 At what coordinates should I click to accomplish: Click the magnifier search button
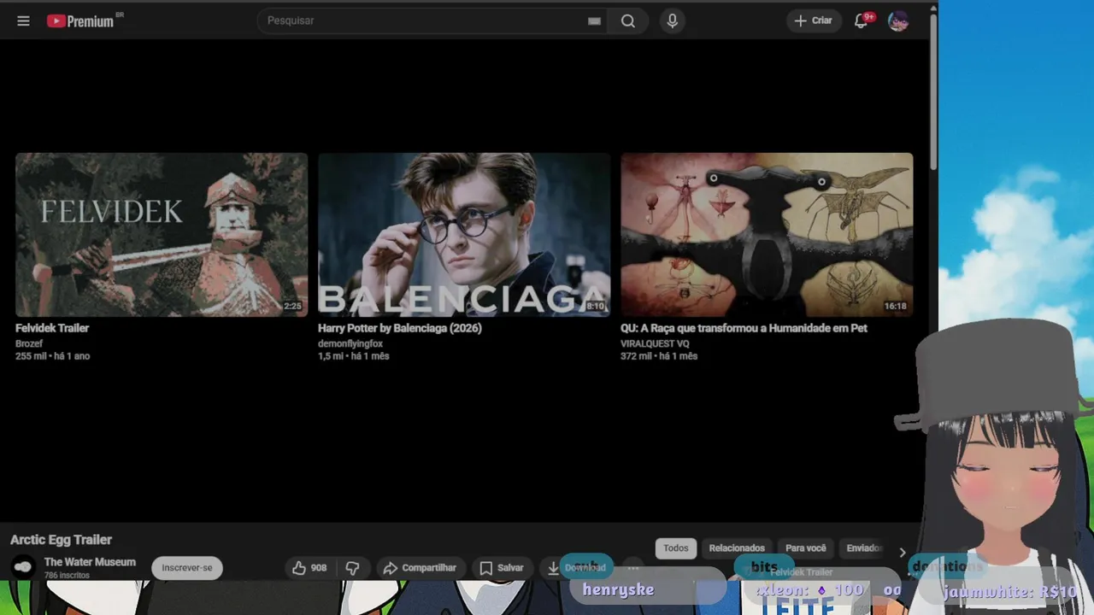pyautogui.click(x=628, y=21)
